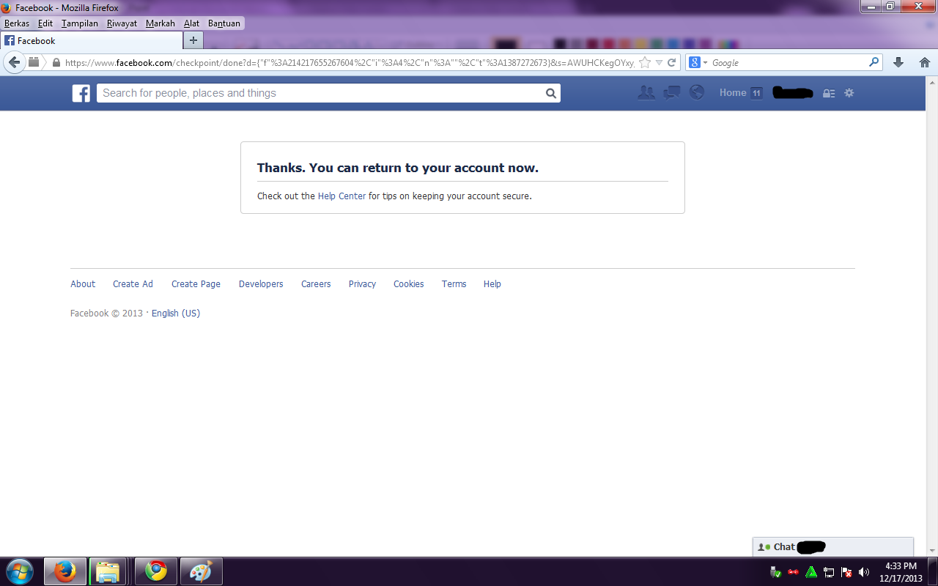Open the Riwayat menu
Image resolution: width=938 pixels, height=586 pixels.
pyautogui.click(x=122, y=23)
